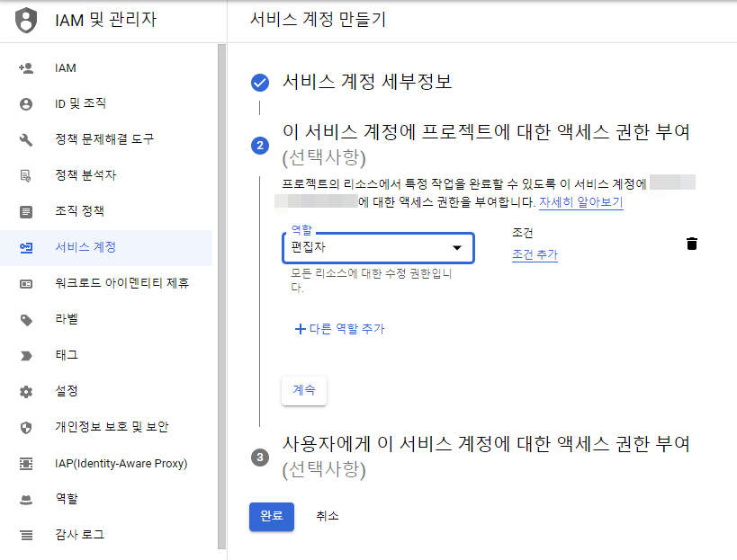Click the ID 및 조직 account icon
The image size is (737, 560).
click(26, 103)
